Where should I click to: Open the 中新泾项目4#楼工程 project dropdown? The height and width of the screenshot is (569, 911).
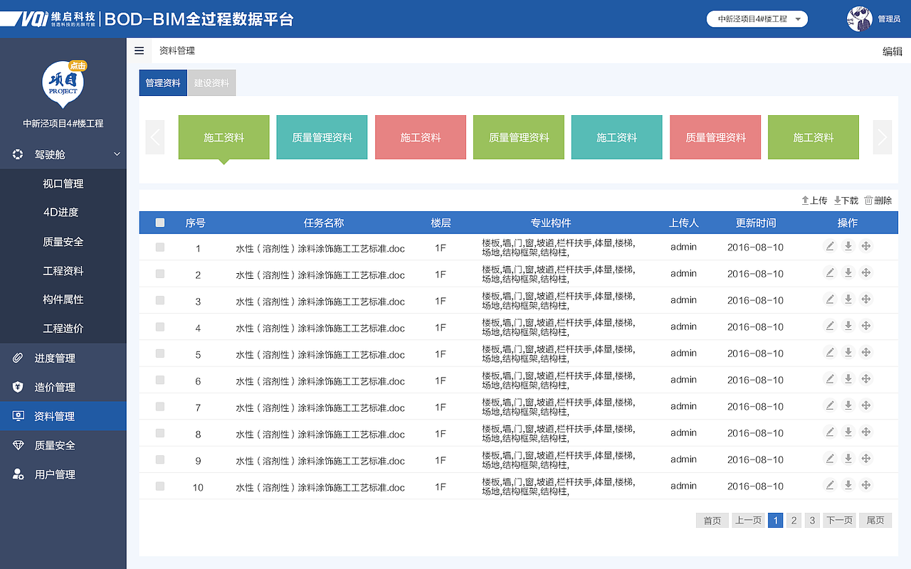pos(757,18)
